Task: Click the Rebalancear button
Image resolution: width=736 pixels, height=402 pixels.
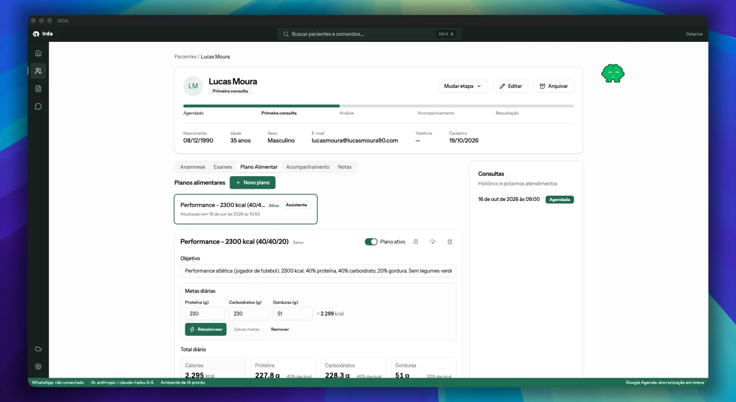Action: pos(206,329)
